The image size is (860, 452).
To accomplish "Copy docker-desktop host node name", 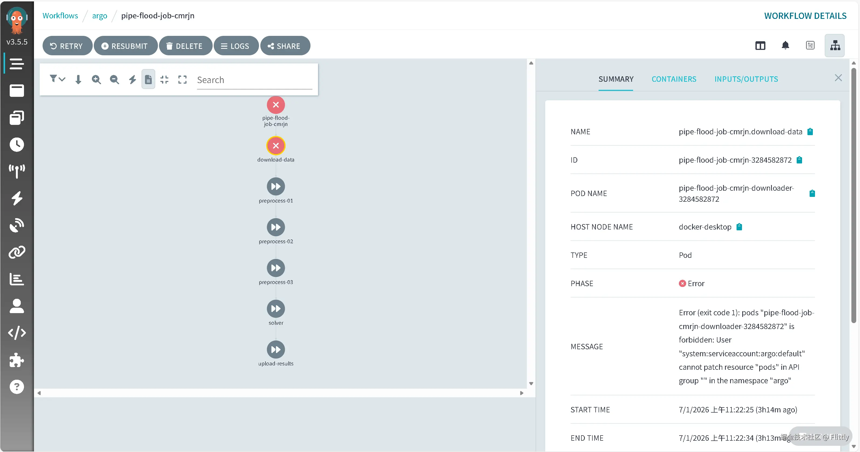I will [739, 227].
